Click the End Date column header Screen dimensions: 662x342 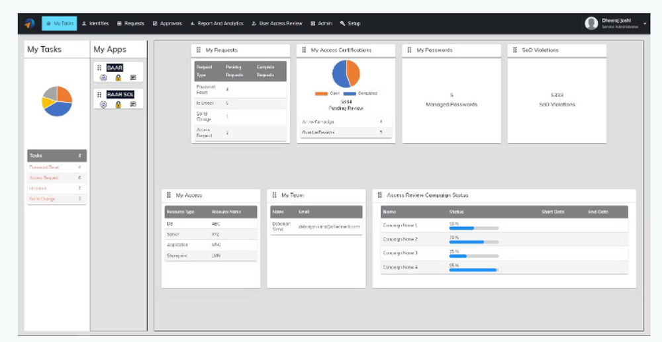[x=598, y=212]
